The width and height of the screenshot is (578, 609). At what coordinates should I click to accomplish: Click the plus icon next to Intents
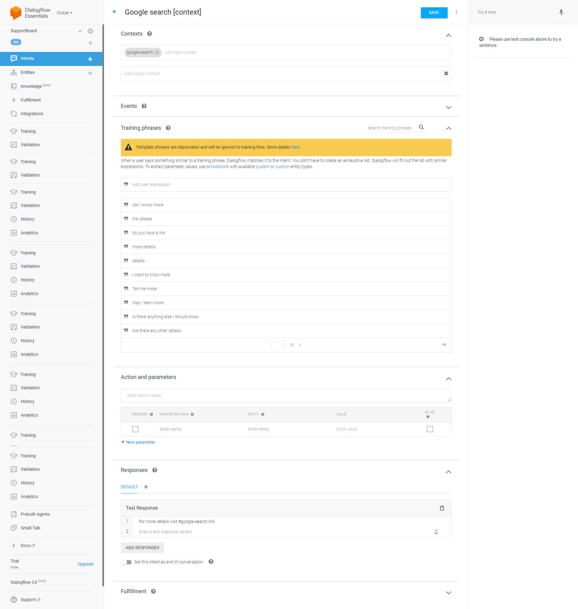click(90, 59)
